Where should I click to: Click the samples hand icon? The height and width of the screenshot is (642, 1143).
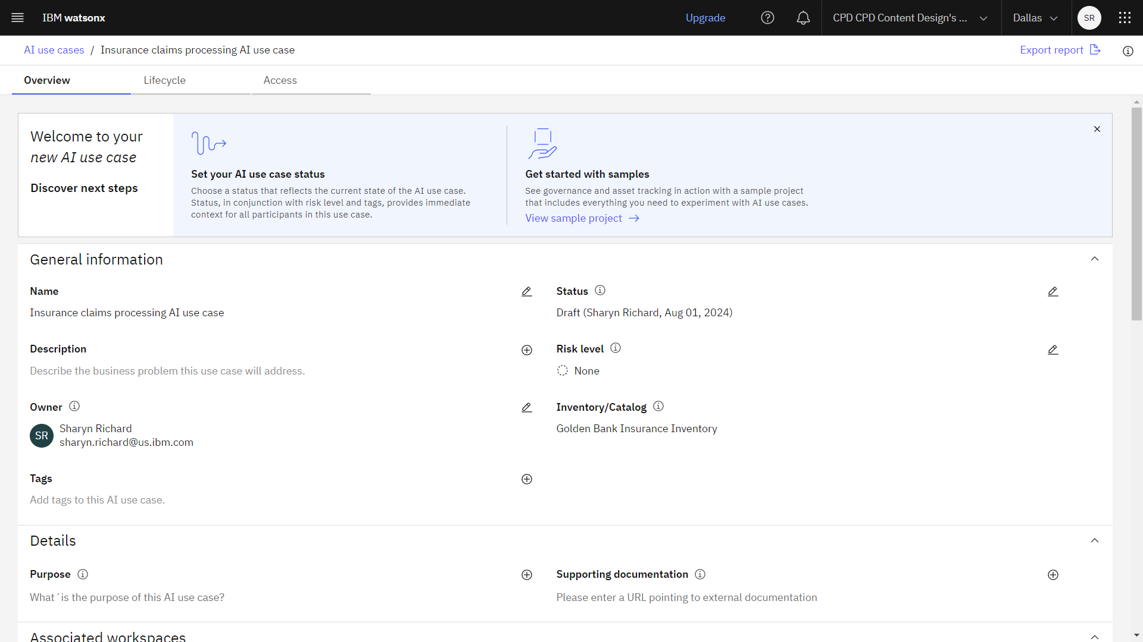coord(542,144)
